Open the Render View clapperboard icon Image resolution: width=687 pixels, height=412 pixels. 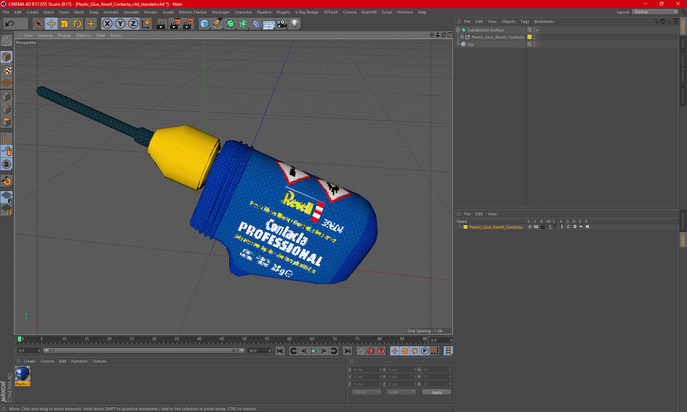pyautogui.click(x=162, y=24)
